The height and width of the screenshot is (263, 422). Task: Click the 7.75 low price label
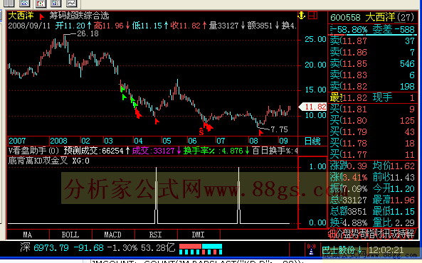coord(279,129)
